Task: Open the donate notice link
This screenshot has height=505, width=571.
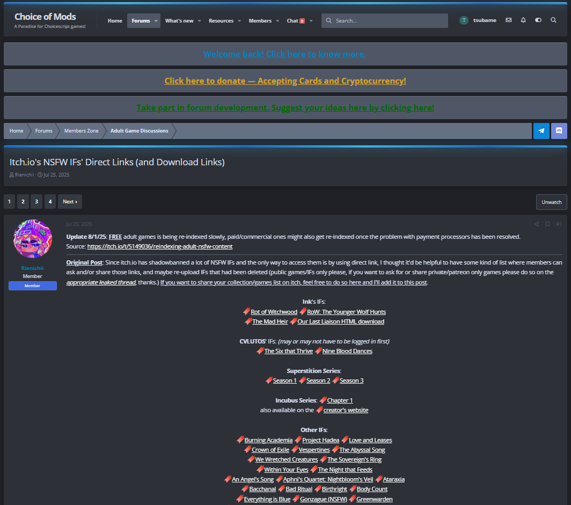Action: (x=285, y=81)
